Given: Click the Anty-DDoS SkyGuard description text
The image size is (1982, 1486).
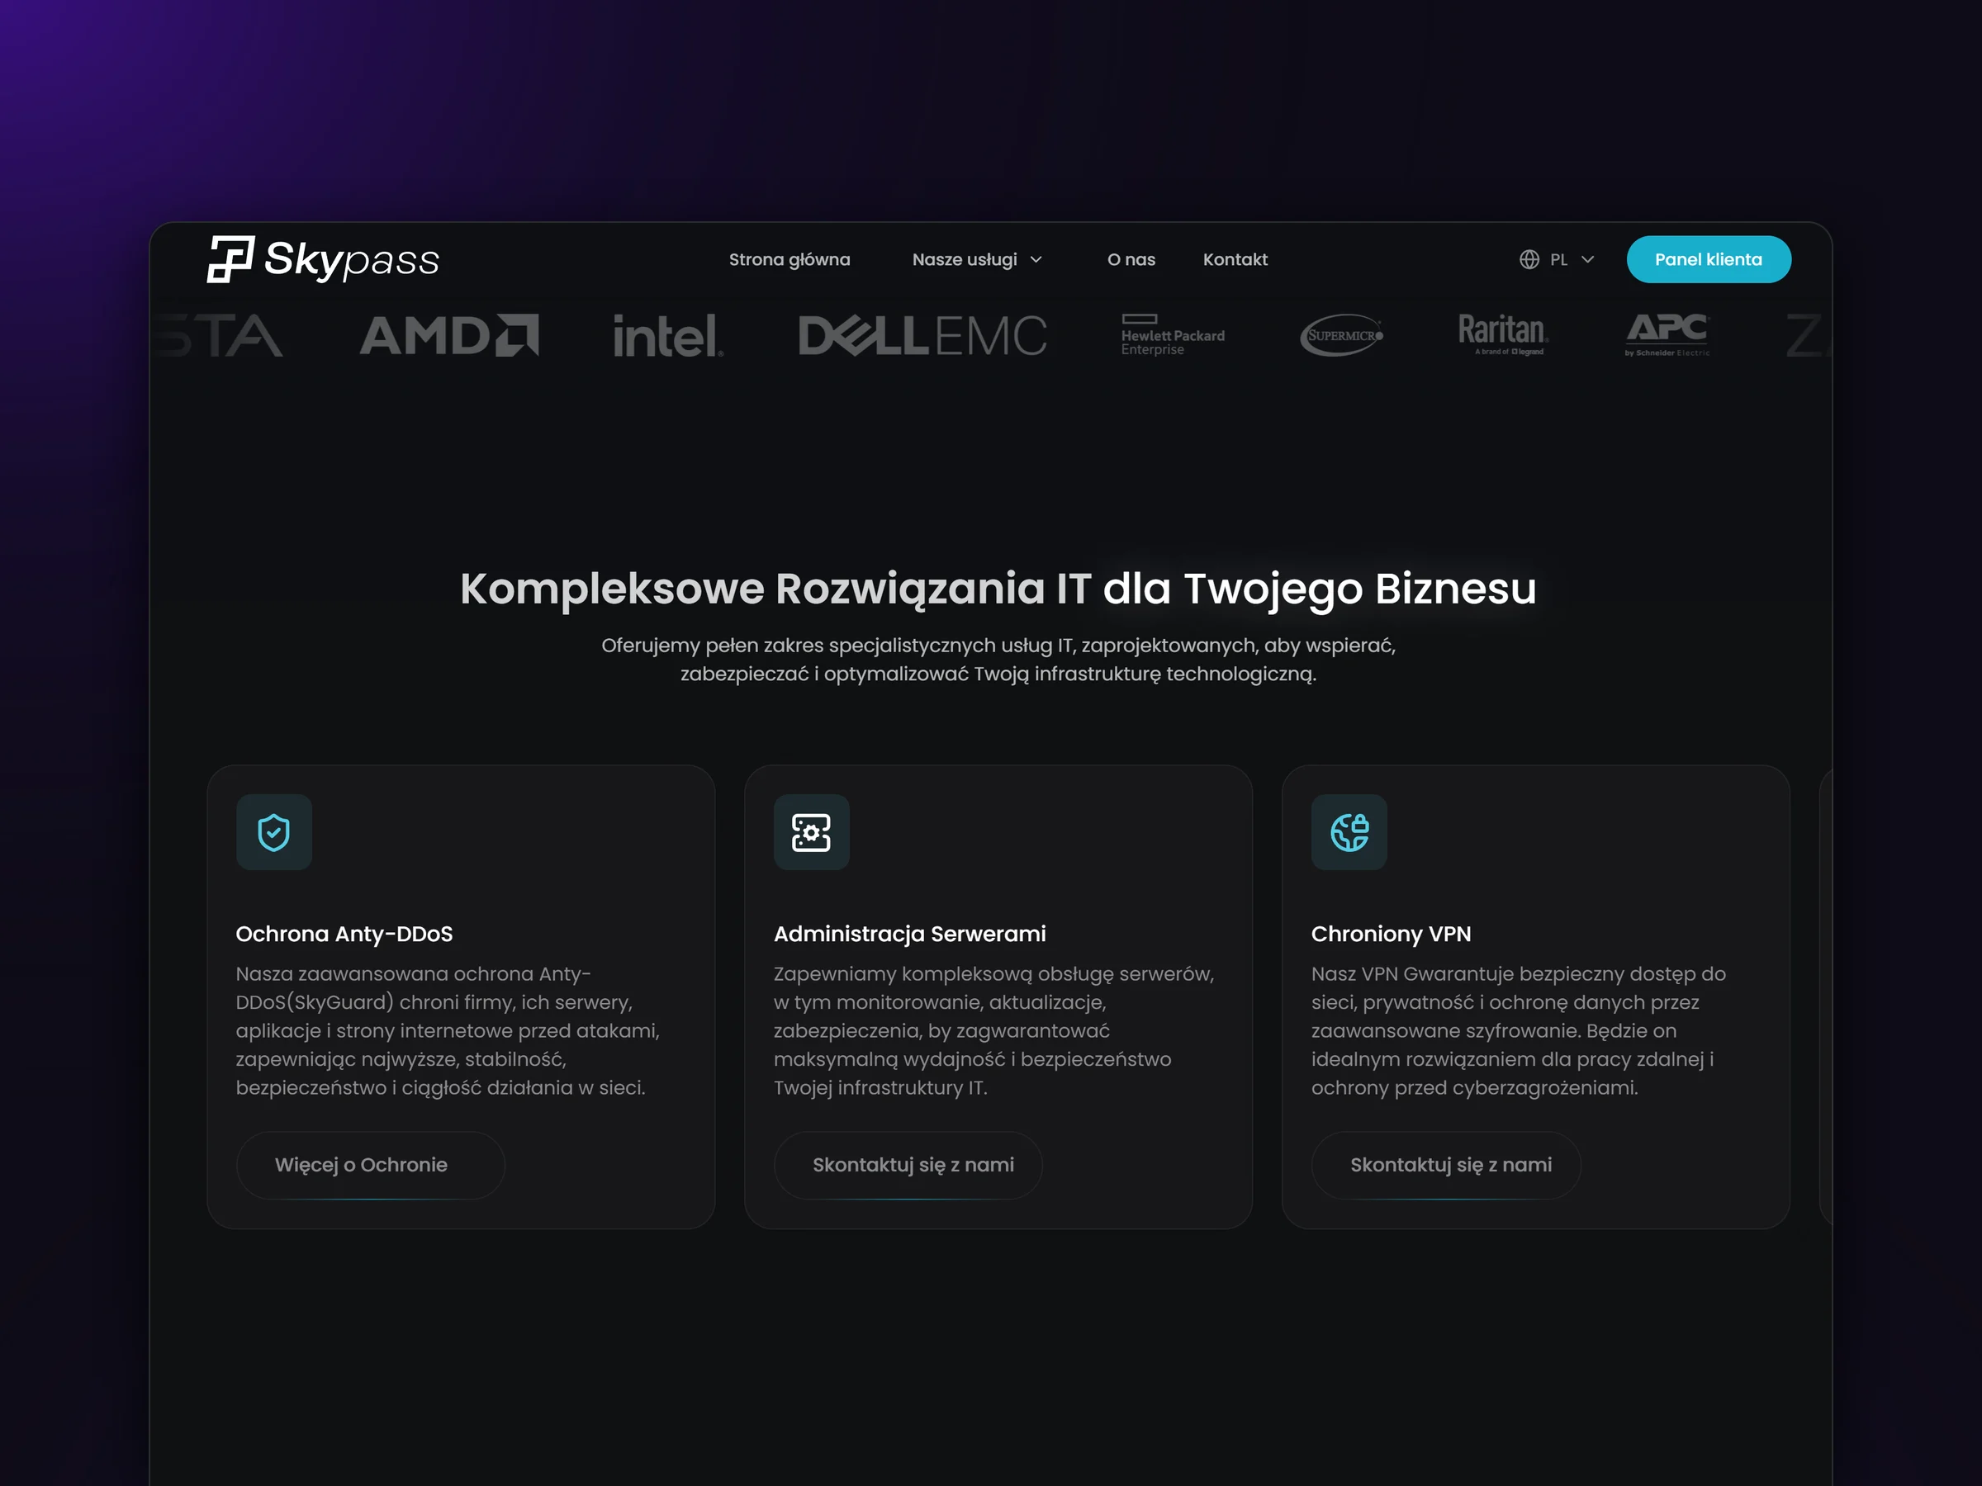Looking at the screenshot, I should point(448,1030).
